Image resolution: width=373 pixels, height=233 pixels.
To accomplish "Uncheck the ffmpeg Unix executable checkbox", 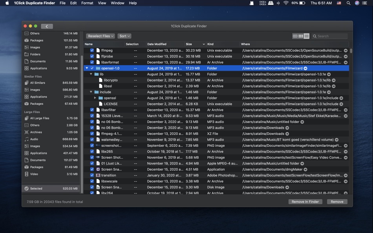I will [92, 50].
